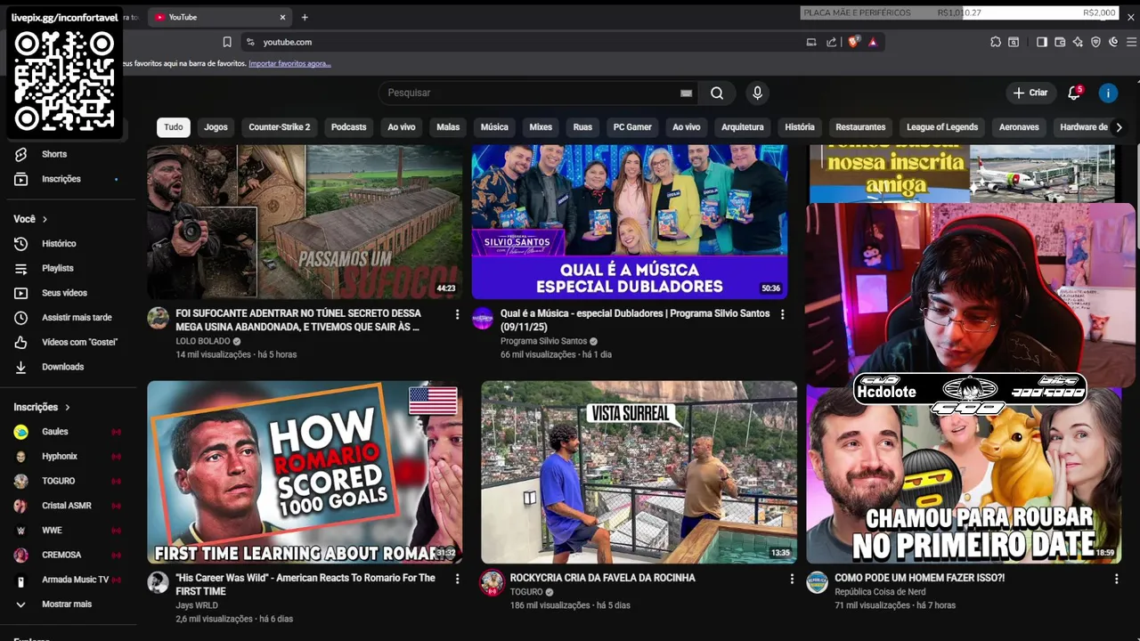The width and height of the screenshot is (1140, 641).
Task: Open Playlists in the sidebar
Action: point(67,268)
